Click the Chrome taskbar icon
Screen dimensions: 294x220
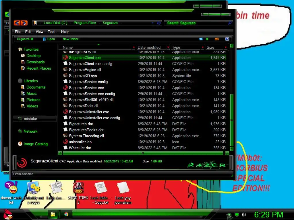point(66,214)
